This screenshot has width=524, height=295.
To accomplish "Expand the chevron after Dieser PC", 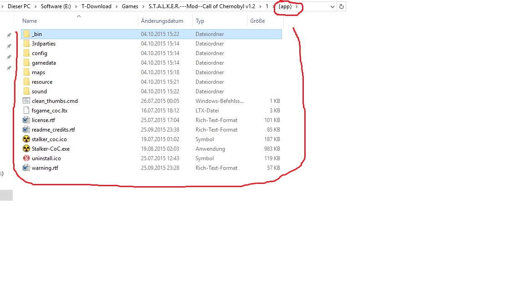I will [x=35, y=6].
